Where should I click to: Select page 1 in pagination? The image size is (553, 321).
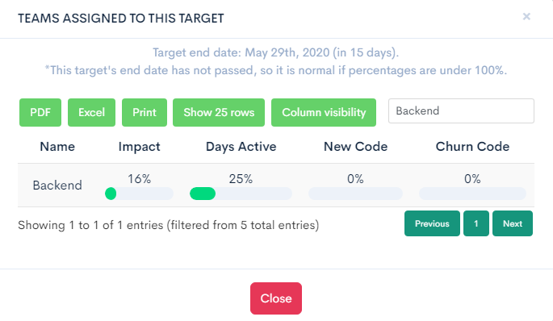[476, 223]
